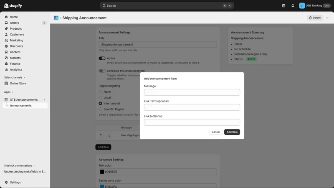
Task: Click black text color swatch
Action: coord(102,172)
